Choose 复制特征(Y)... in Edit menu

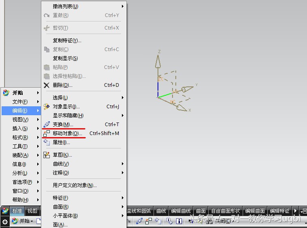84,41
